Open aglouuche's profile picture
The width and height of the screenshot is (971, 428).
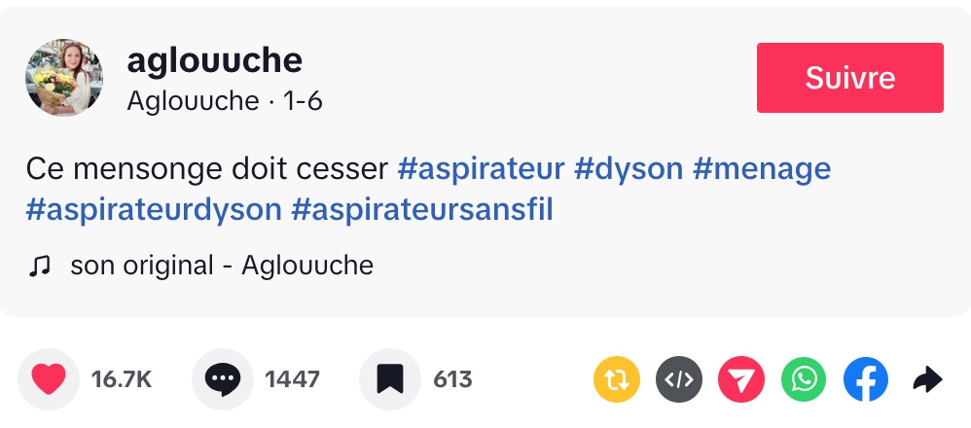[x=64, y=78]
